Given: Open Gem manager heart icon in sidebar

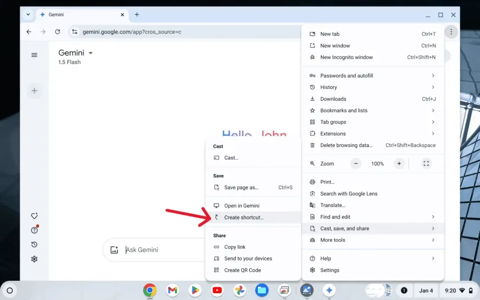Looking at the screenshot, I should (34, 216).
